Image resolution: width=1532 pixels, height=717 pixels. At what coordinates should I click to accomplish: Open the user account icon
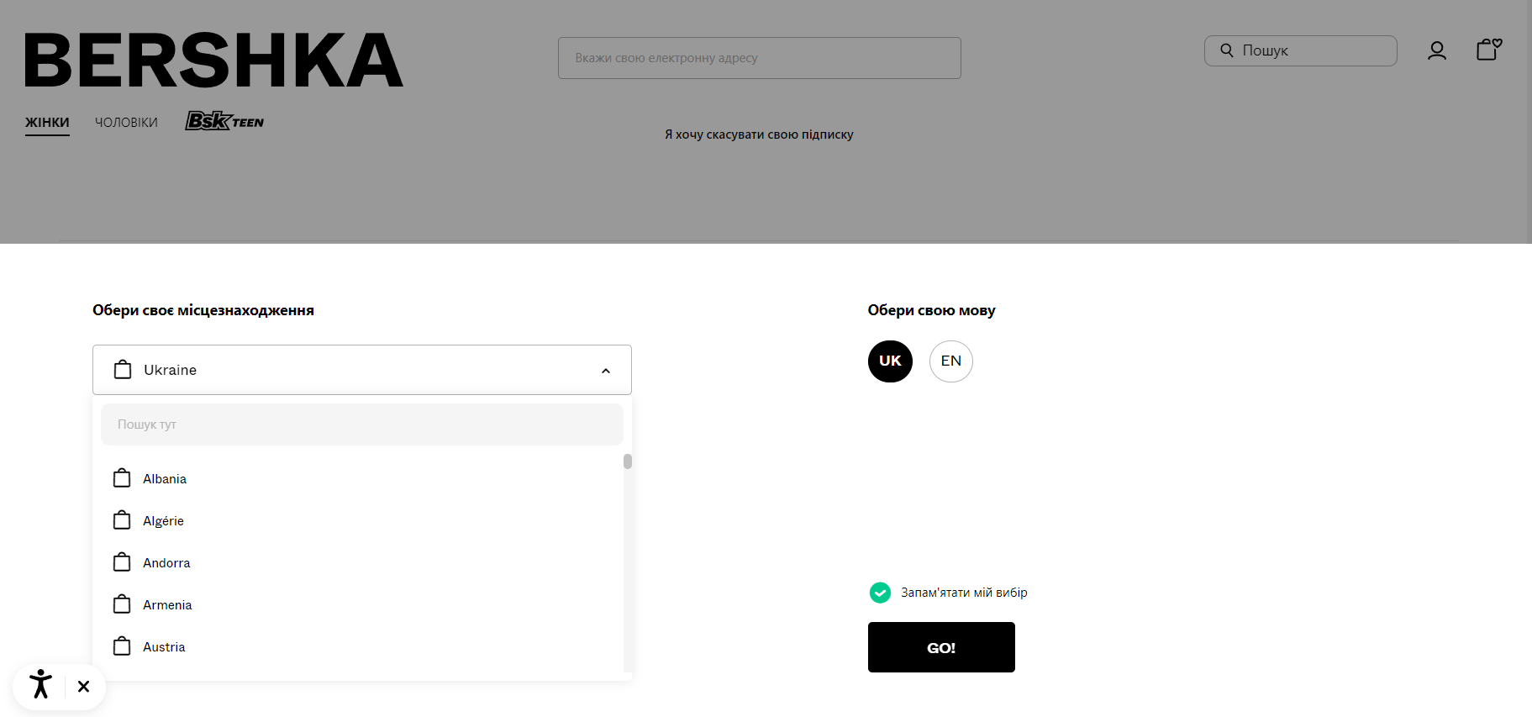point(1436,51)
